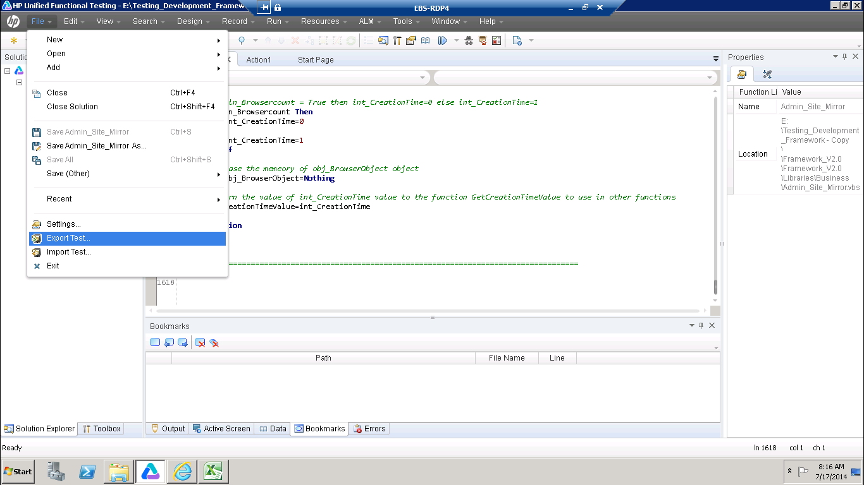
Task: Pin the Bookmarks panel
Action: point(701,325)
